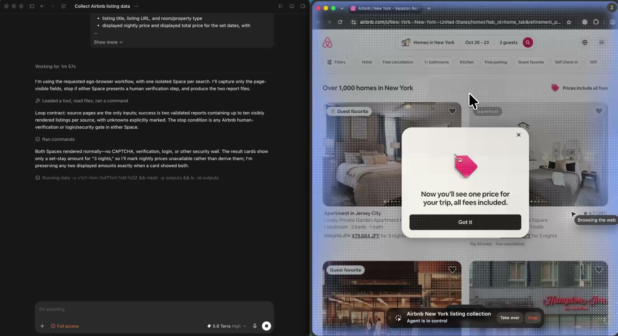Expand the Ran commands step
Image resolution: width=618 pixels, height=336 pixels.
tap(55, 139)
